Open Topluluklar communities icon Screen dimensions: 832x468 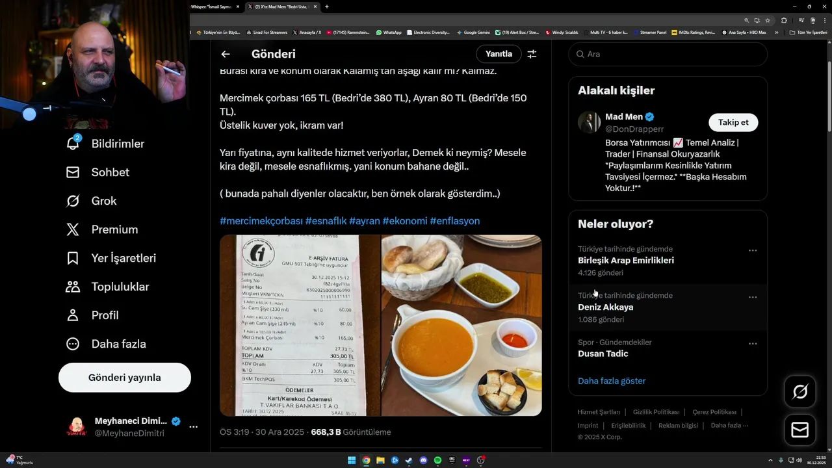pyautogui.click(x=73, y=287)
